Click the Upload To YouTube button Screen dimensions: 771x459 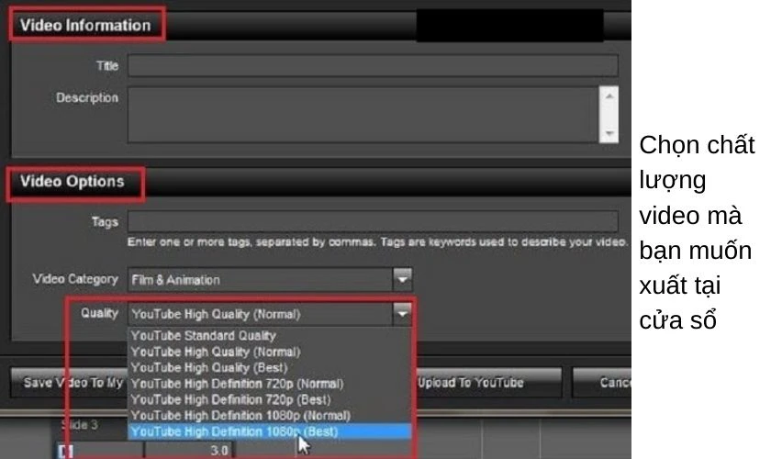click(x=487, y=382)
